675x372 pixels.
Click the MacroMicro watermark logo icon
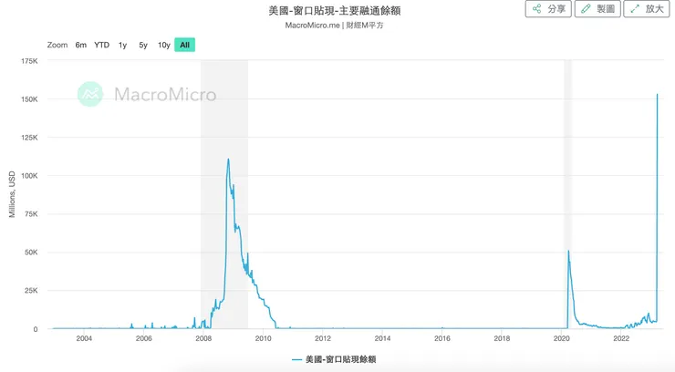(x=89, y=94)
